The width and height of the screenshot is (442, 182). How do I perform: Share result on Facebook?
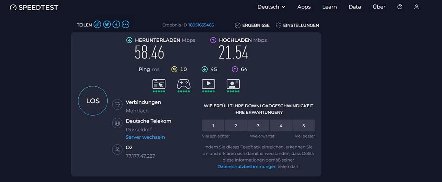(x=116, y=25)
